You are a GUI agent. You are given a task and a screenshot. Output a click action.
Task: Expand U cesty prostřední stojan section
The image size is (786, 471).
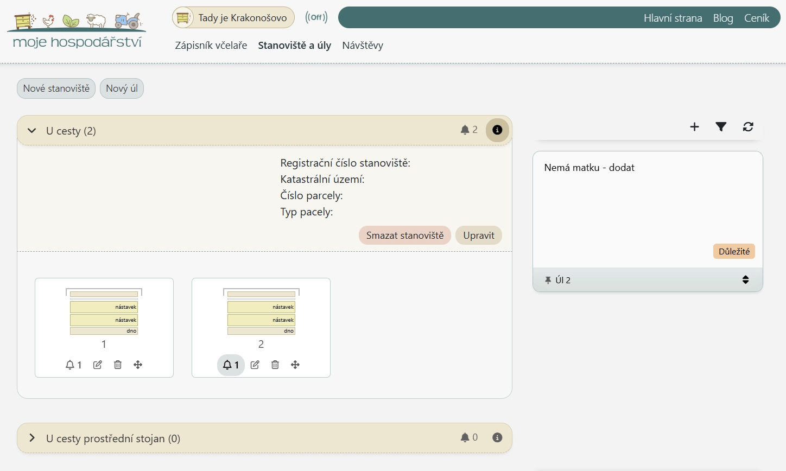click(32, 438)
